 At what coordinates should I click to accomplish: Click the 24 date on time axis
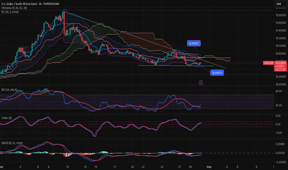coord(162,167)
